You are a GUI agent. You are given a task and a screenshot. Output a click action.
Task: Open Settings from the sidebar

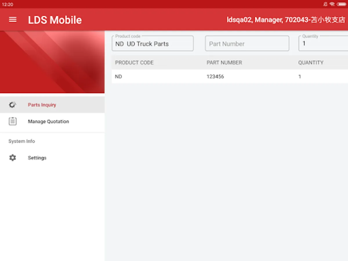click(52, 158)
